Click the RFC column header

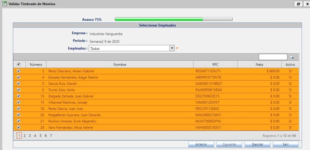tap(215, 64)
